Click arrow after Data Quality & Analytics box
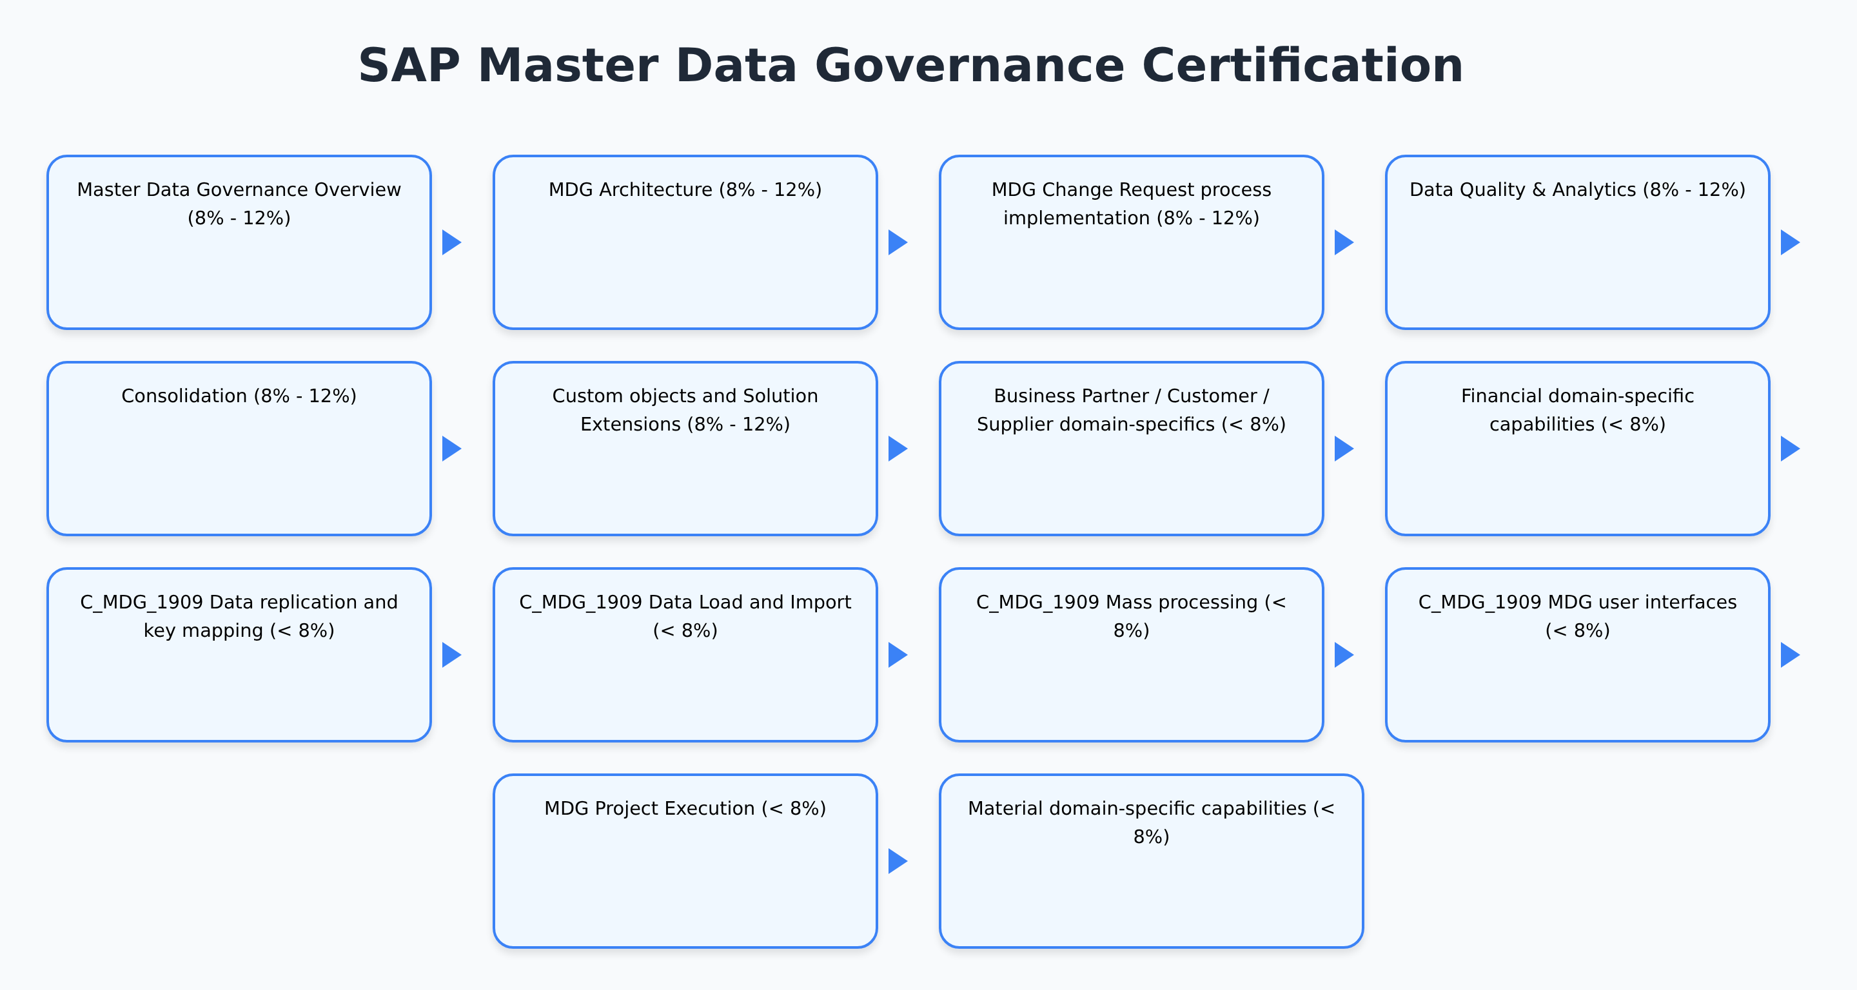Viewport: 1857px width, 990px height. pos(1789,242)
